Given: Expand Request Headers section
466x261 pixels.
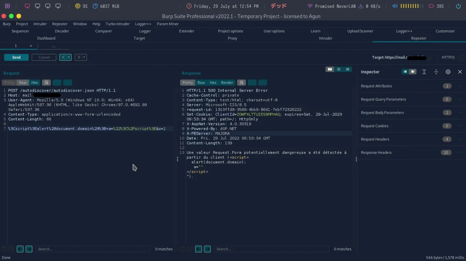Looking at the screenshot, I should 411,139.
